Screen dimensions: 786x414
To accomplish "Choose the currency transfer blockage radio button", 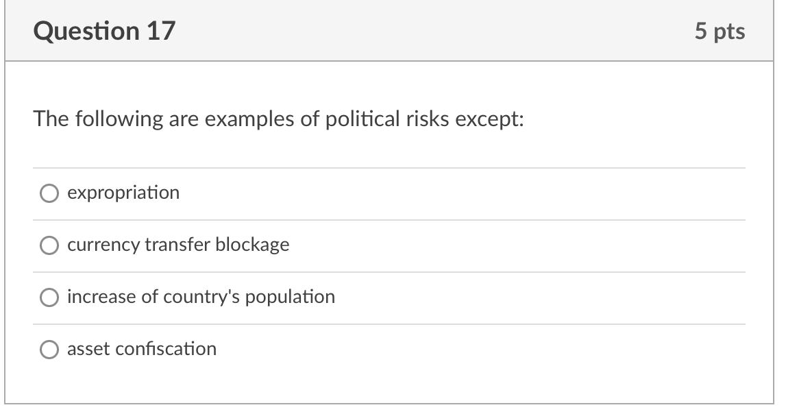I will [49, 245].
